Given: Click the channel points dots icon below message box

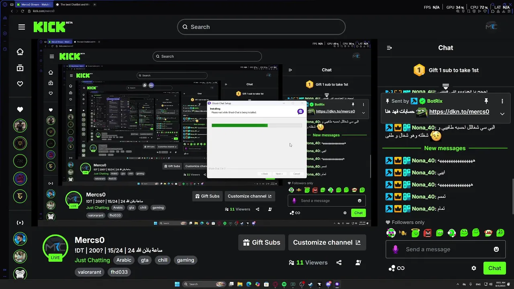Looking at the screenshot, I should pos(392,268).
